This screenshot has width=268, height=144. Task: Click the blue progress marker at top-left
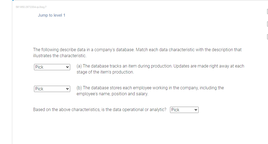(x=13, y=1)
